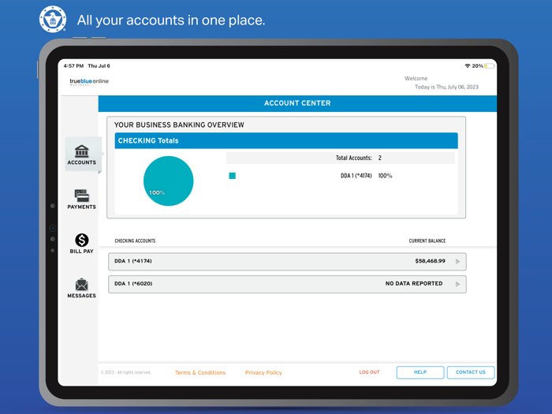The image size is (552, 414).
Task: Open the Privacy Policy link
Action: [263, 372]
